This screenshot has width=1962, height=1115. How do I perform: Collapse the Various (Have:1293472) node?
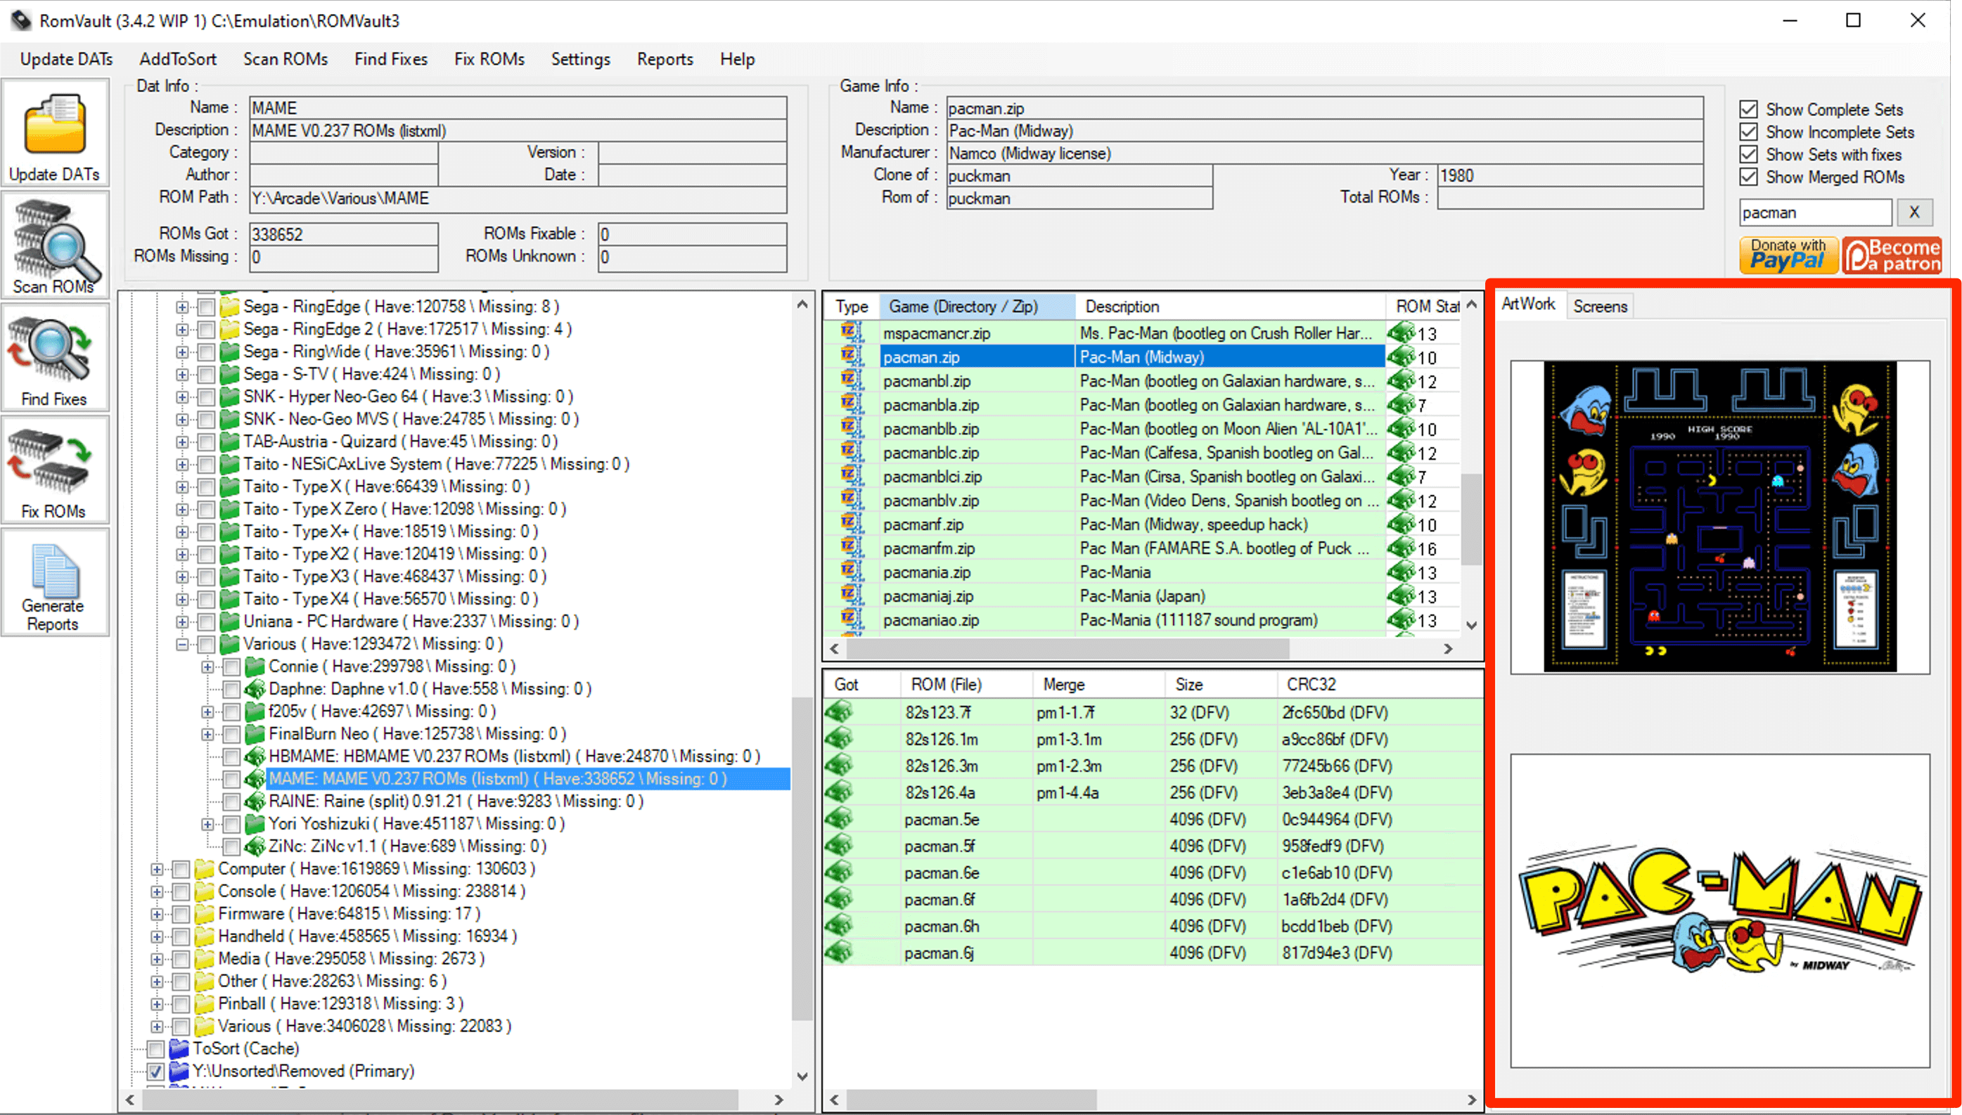pos(181,644)
